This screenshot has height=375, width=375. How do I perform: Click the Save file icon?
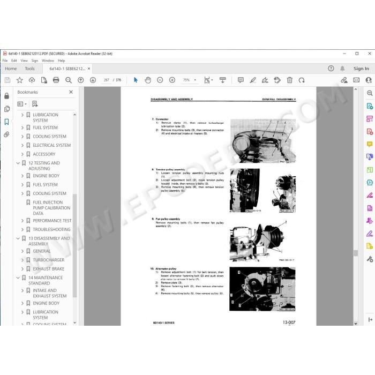pyautogui.click(x=7, y=80)
